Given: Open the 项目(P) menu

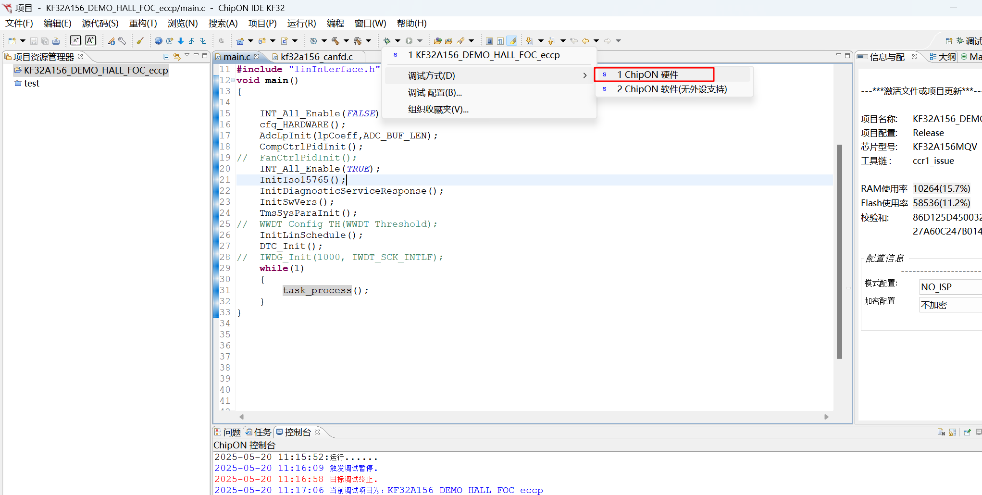Looking at the screenshot, I should [x=262, y=24].
